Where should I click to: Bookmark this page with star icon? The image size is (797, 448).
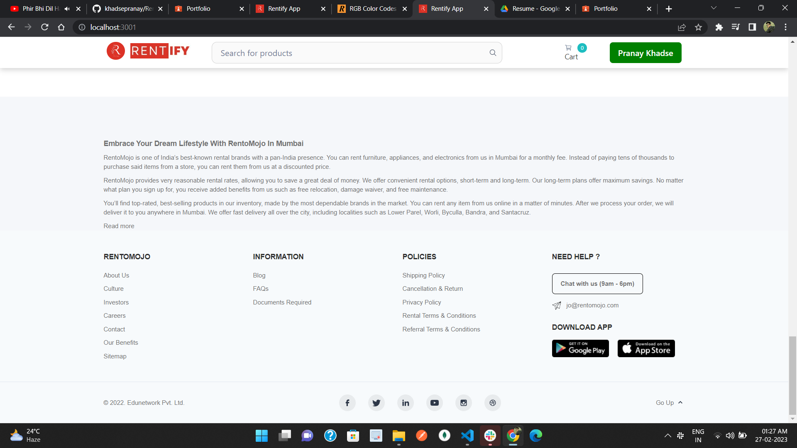coord(698,27)
